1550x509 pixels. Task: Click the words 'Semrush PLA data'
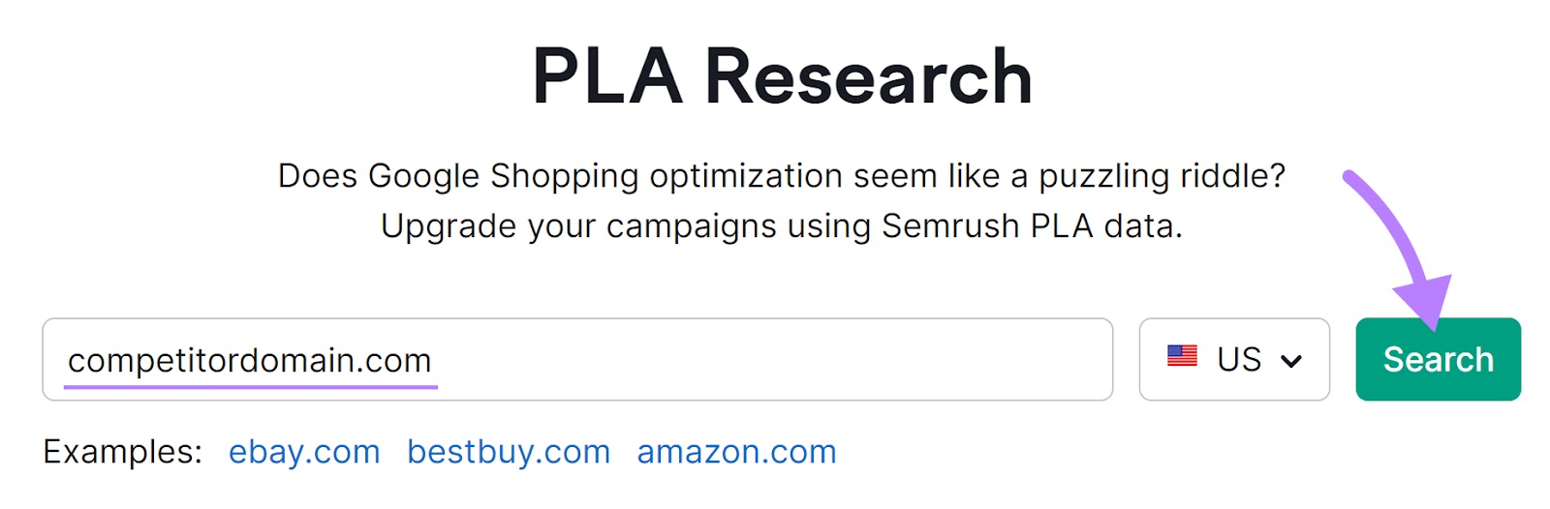(1031, 226)
